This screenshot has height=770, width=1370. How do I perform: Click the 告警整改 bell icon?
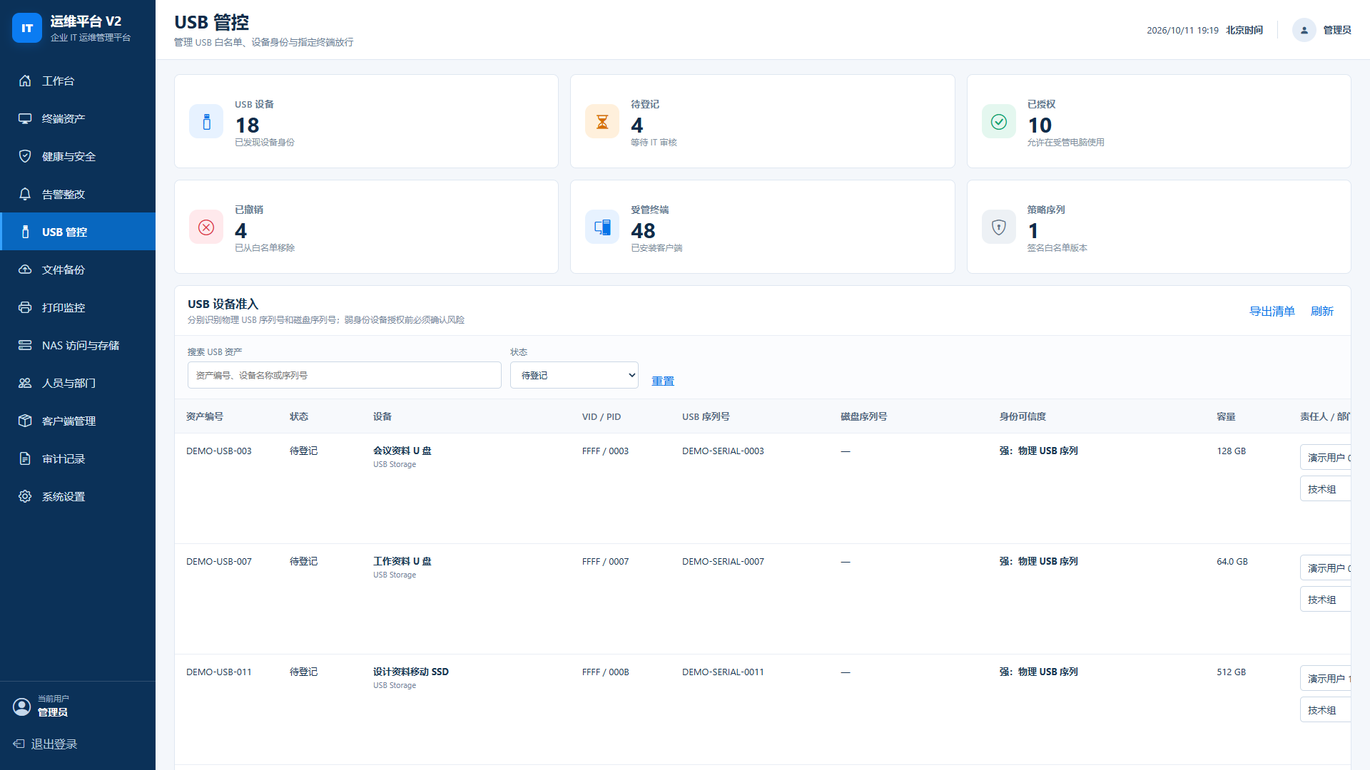25,194
